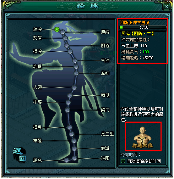Select the 气冲 acupoint orb
The width and height of the screenshot is (174, 179).
pos(75,61)
